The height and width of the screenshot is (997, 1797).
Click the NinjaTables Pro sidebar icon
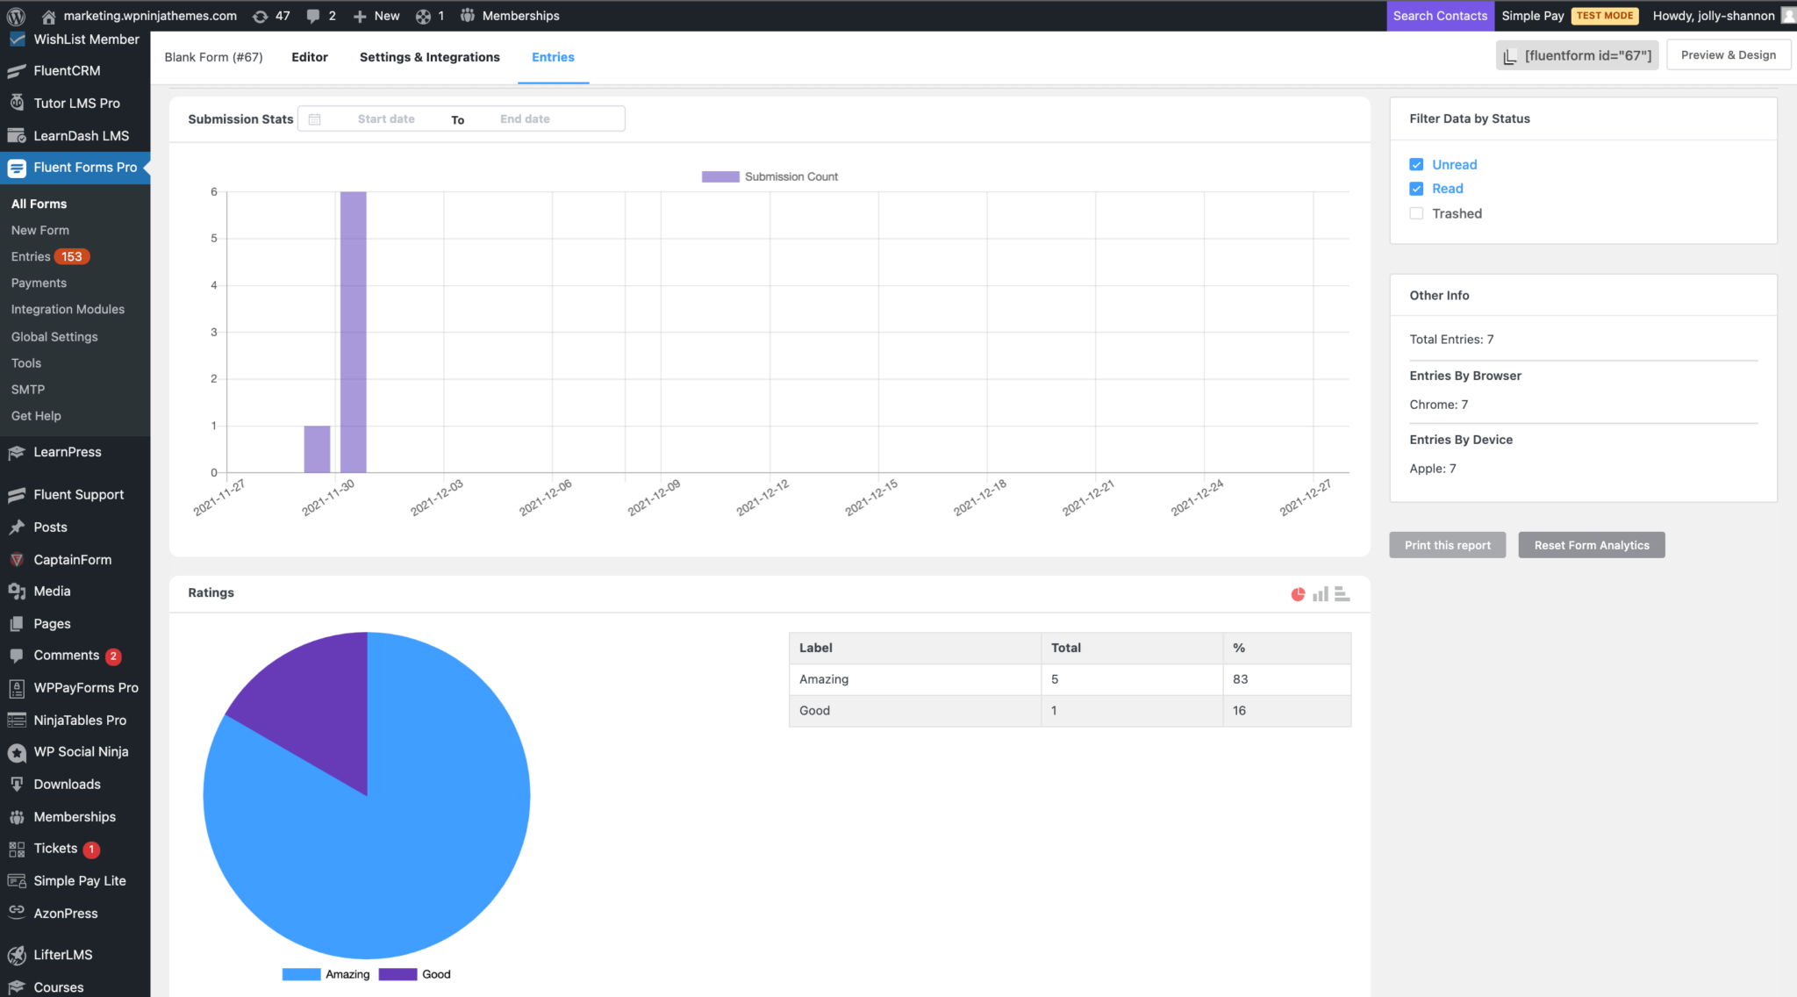coord(17,720)
